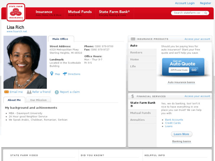Open the Insurance navigation menu
Viewport: 215px width, 161px height.
(49, 13)
